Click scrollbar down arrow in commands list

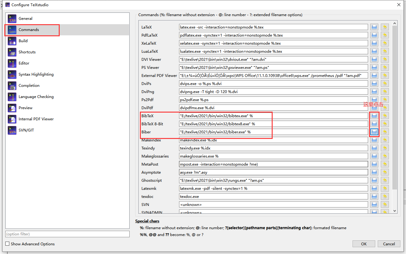tap(395, 211)
